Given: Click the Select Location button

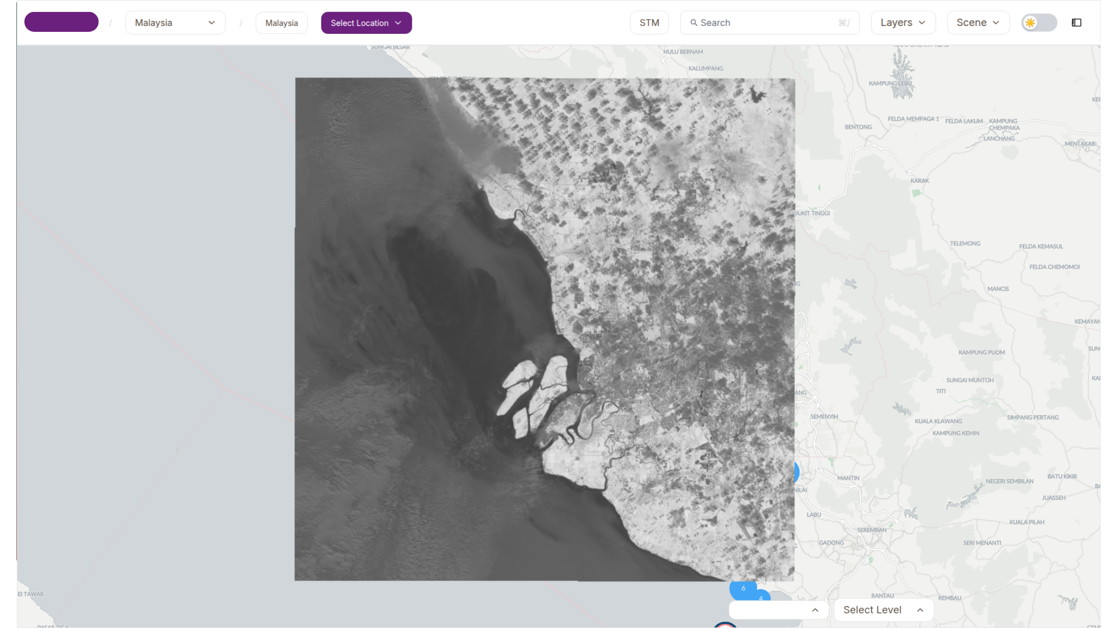Looking at the screenshot, I should point(366,23).
